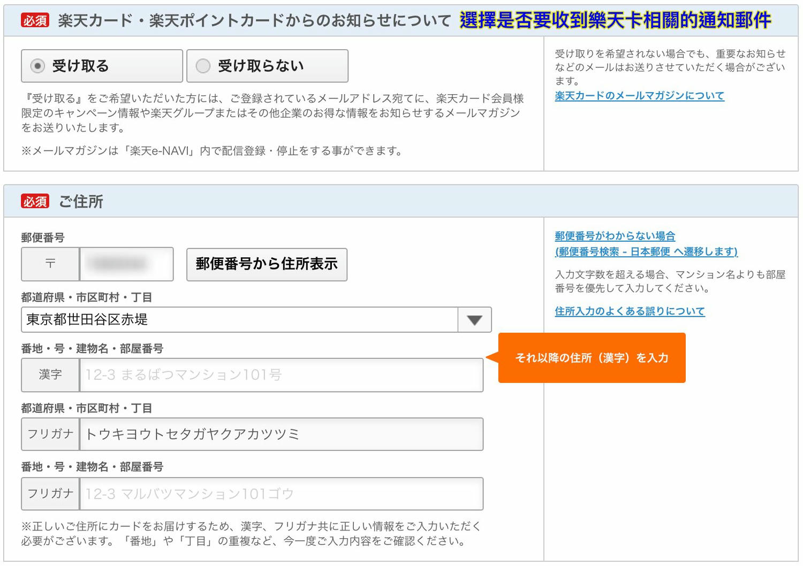
Task: Click the 漢字 label beside the address field
Action: point(50,374)
